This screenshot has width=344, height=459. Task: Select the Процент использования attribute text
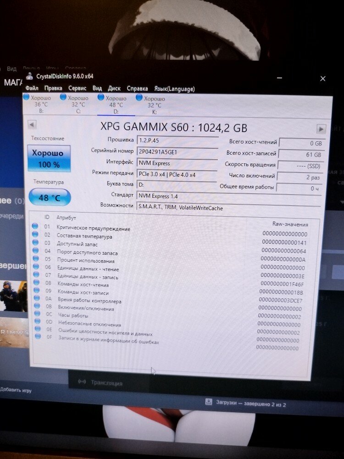pyautogui.click(x=86, y=260)
